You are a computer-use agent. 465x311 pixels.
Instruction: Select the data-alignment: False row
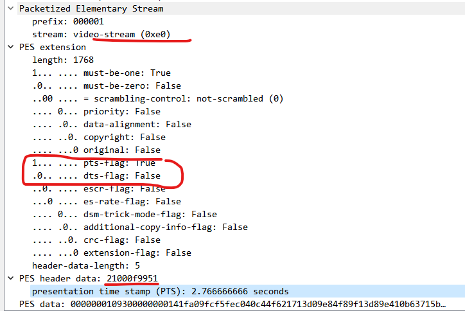pos(112,124)
